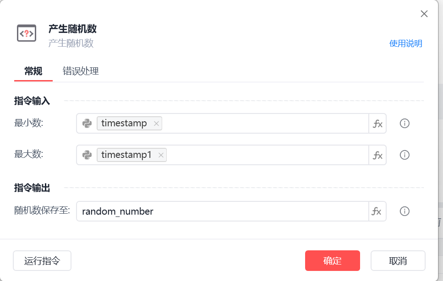The height and width of the screenshot is (281, 443).
Task: Click the Python icon in the 最小数 field
Action: click(87, 123)
